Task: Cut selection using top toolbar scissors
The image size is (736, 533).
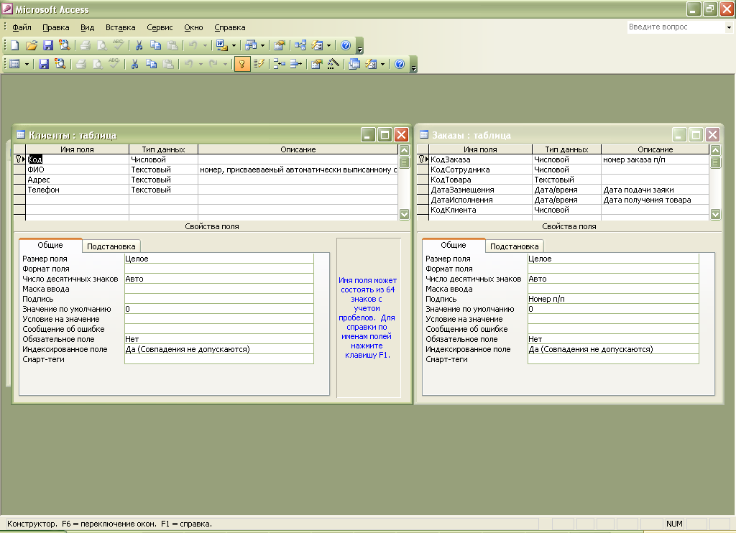Action: pos(139,45)
